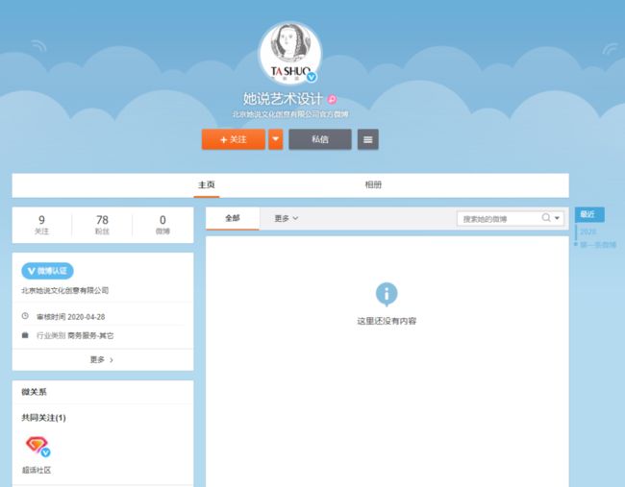This screenshot has width=625, height=487.
Task: Click the briefcase icon beside 行业类别
Action: tap(25, 335)
